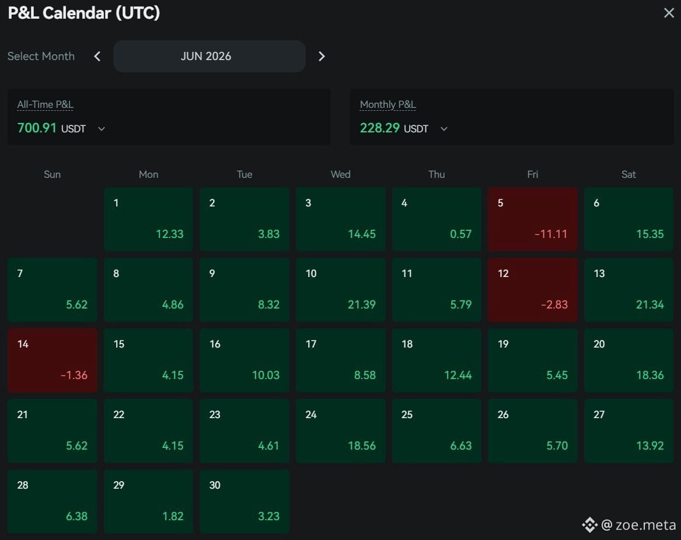
Task: Open June 5 loss cell -11.11
Action: click(532, 219)
